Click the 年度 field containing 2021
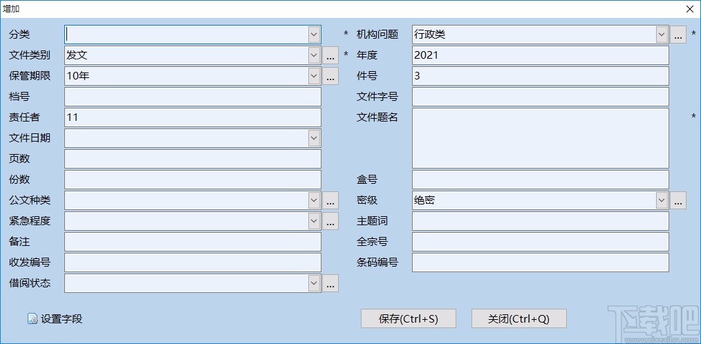Image resolution: width=701 pixels, height=344 pixels. (x=541, y=55)
